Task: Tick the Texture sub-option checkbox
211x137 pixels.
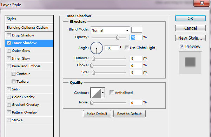Action: point(13,82)
